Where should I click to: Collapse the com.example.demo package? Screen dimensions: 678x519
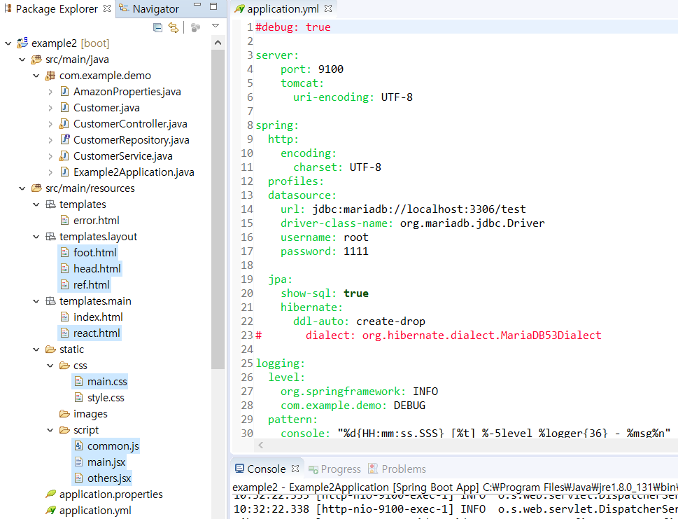pyautogui.click(x=36, y=76)
